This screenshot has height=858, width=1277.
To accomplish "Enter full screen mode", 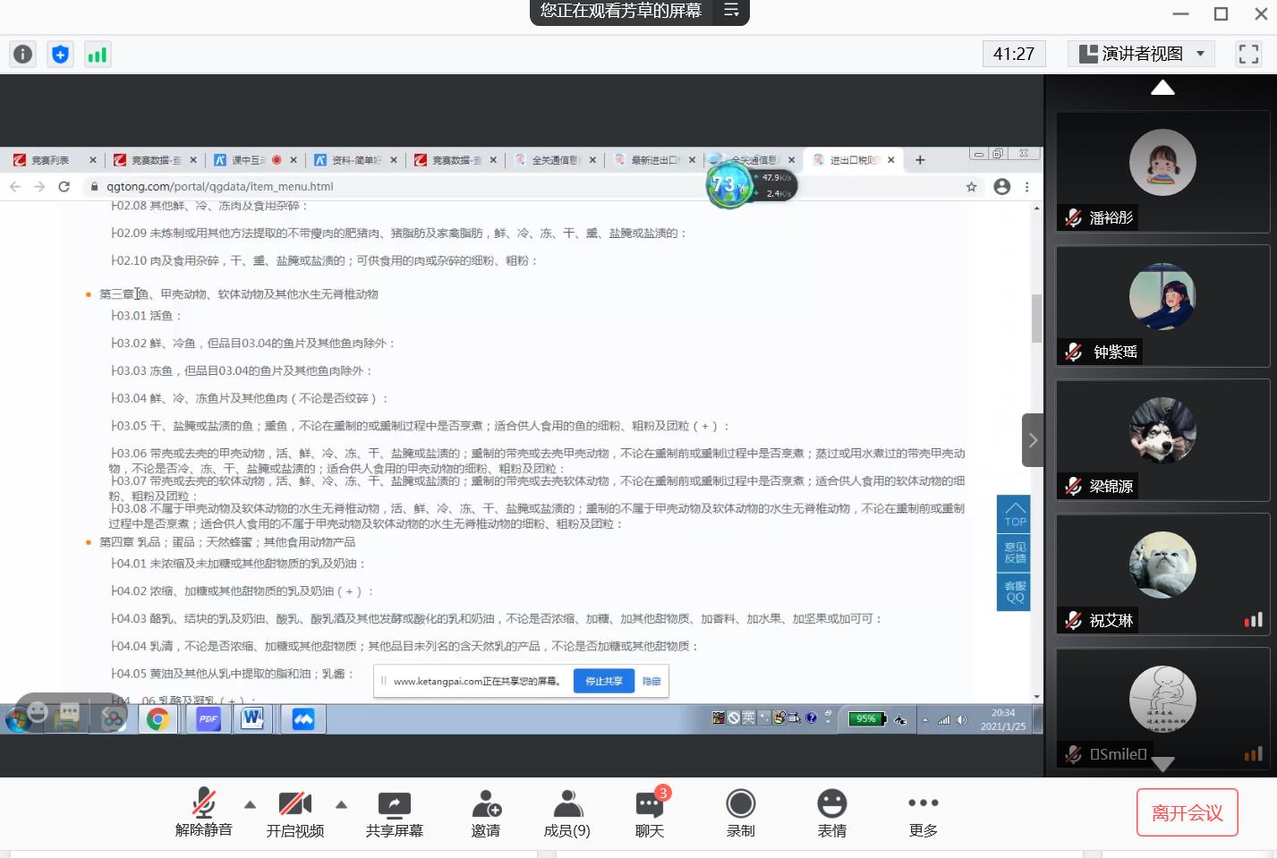I will pyautogui.click(x=1247, y=55).
